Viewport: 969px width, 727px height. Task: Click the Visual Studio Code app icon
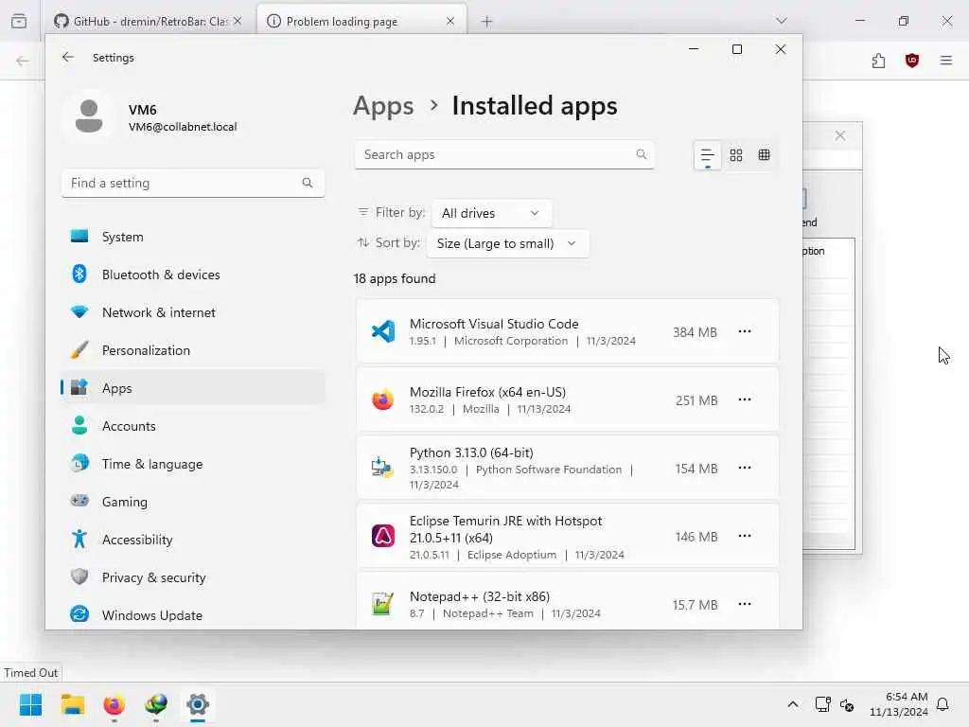tap(383, 332)
